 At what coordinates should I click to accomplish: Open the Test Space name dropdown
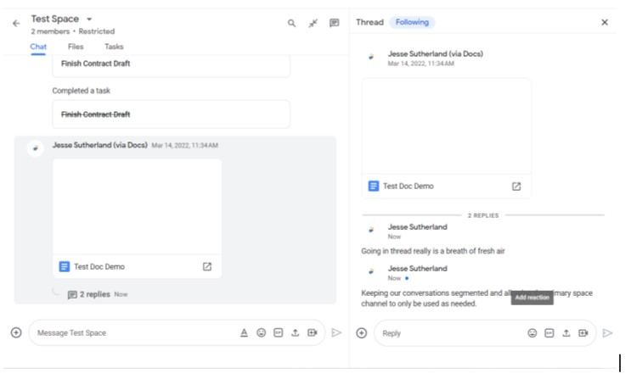89,19
